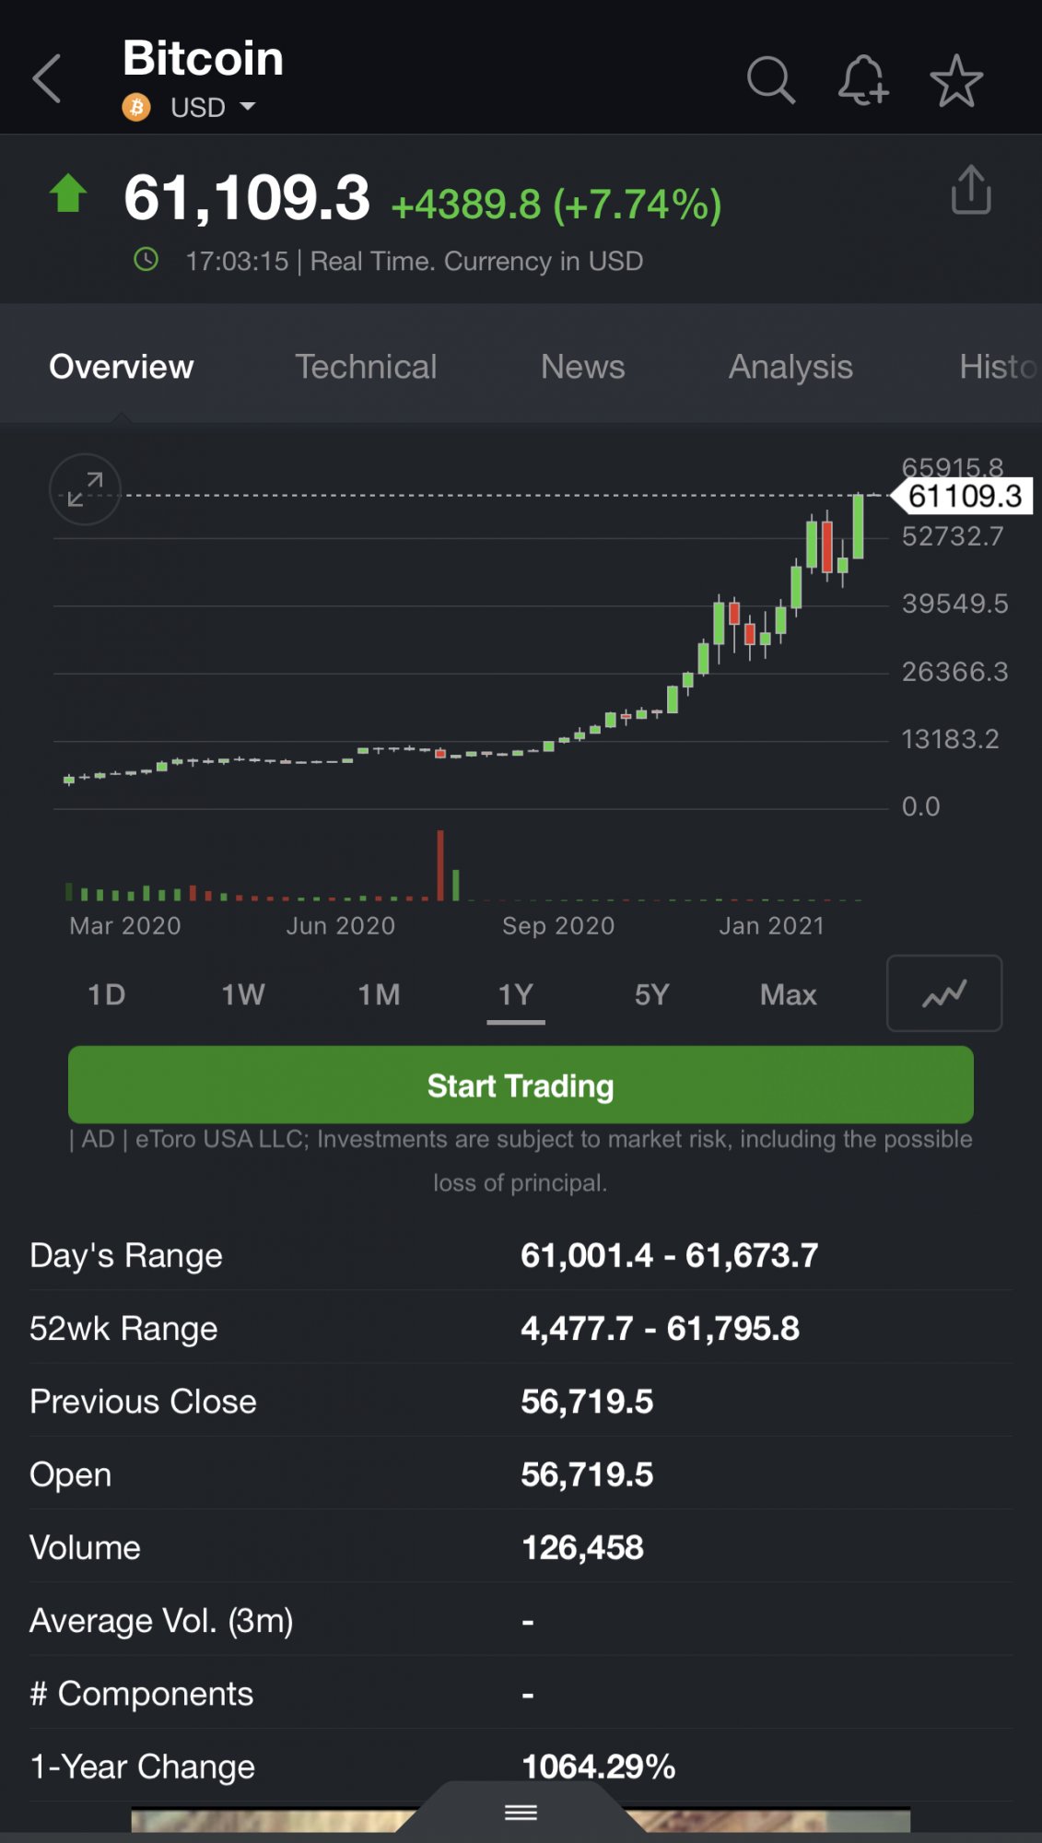Expand the chart to fullscreen
The width and height of the screenshot is (1042, 1843).
pos(85,489)
